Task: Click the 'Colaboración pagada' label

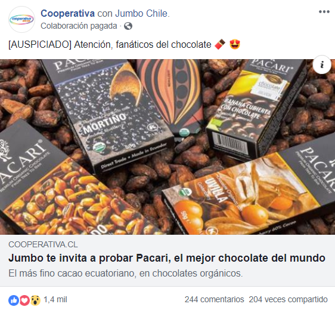Action: click(79, 26)
